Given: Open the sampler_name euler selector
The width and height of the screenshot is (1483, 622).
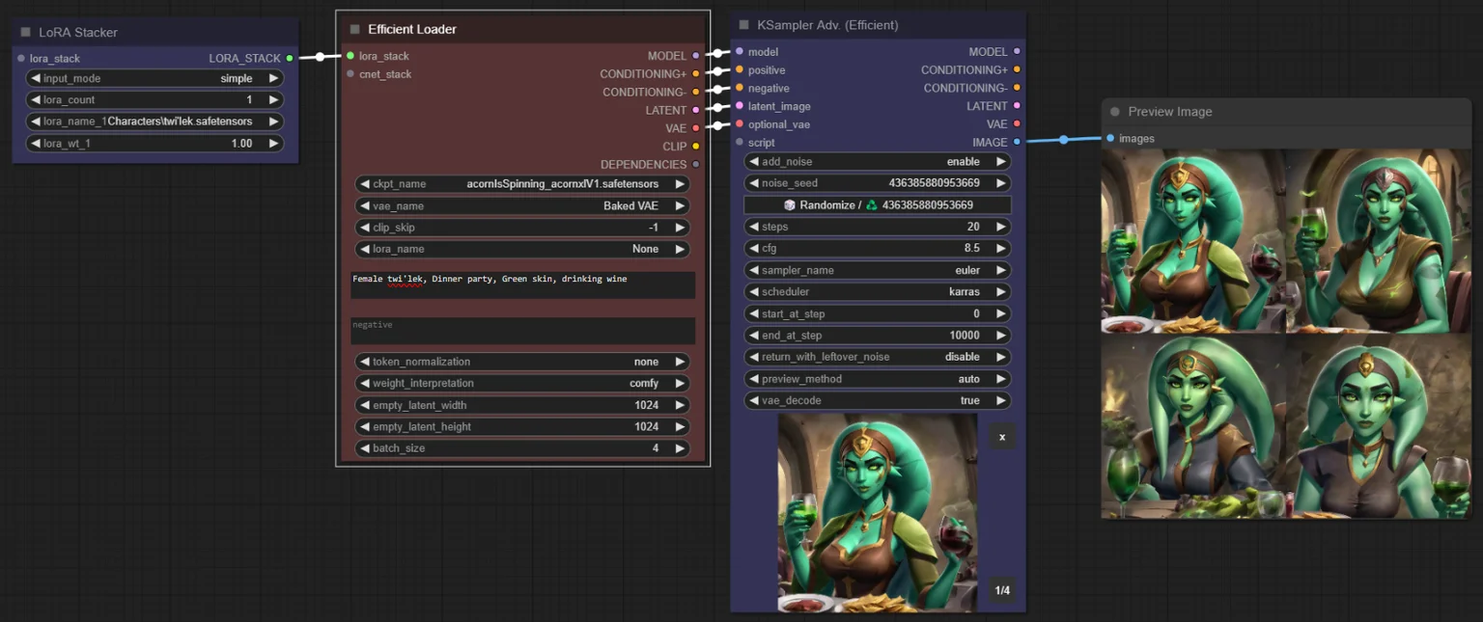Looking at the screenshot, I should click(878, 270).
